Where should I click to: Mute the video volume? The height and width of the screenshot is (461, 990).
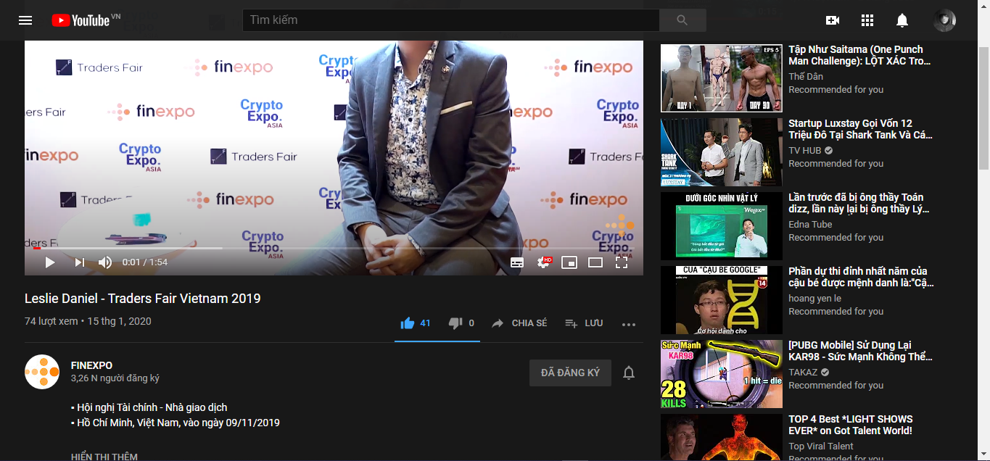[x=105, y=262]
